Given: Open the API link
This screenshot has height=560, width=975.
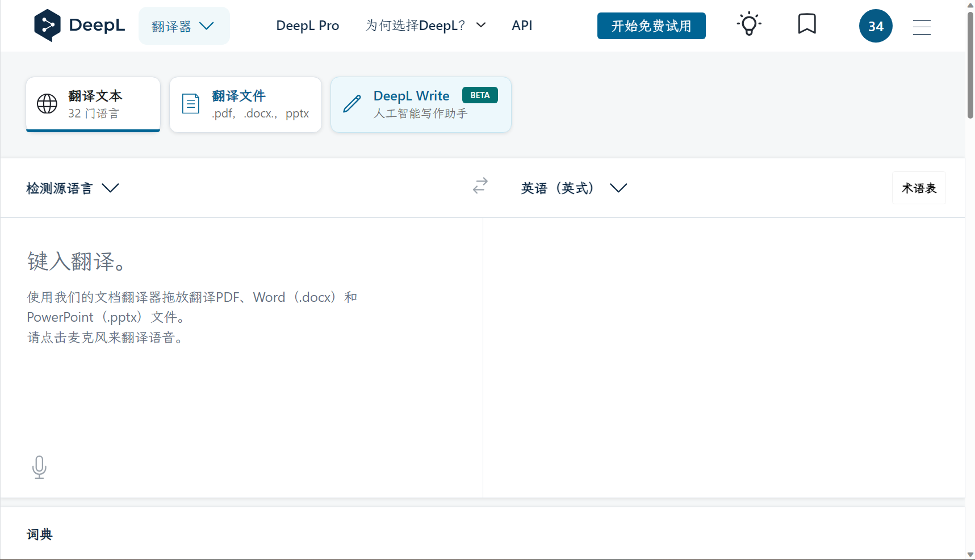Looking at the screenshot, I should [x=522, y=26].
